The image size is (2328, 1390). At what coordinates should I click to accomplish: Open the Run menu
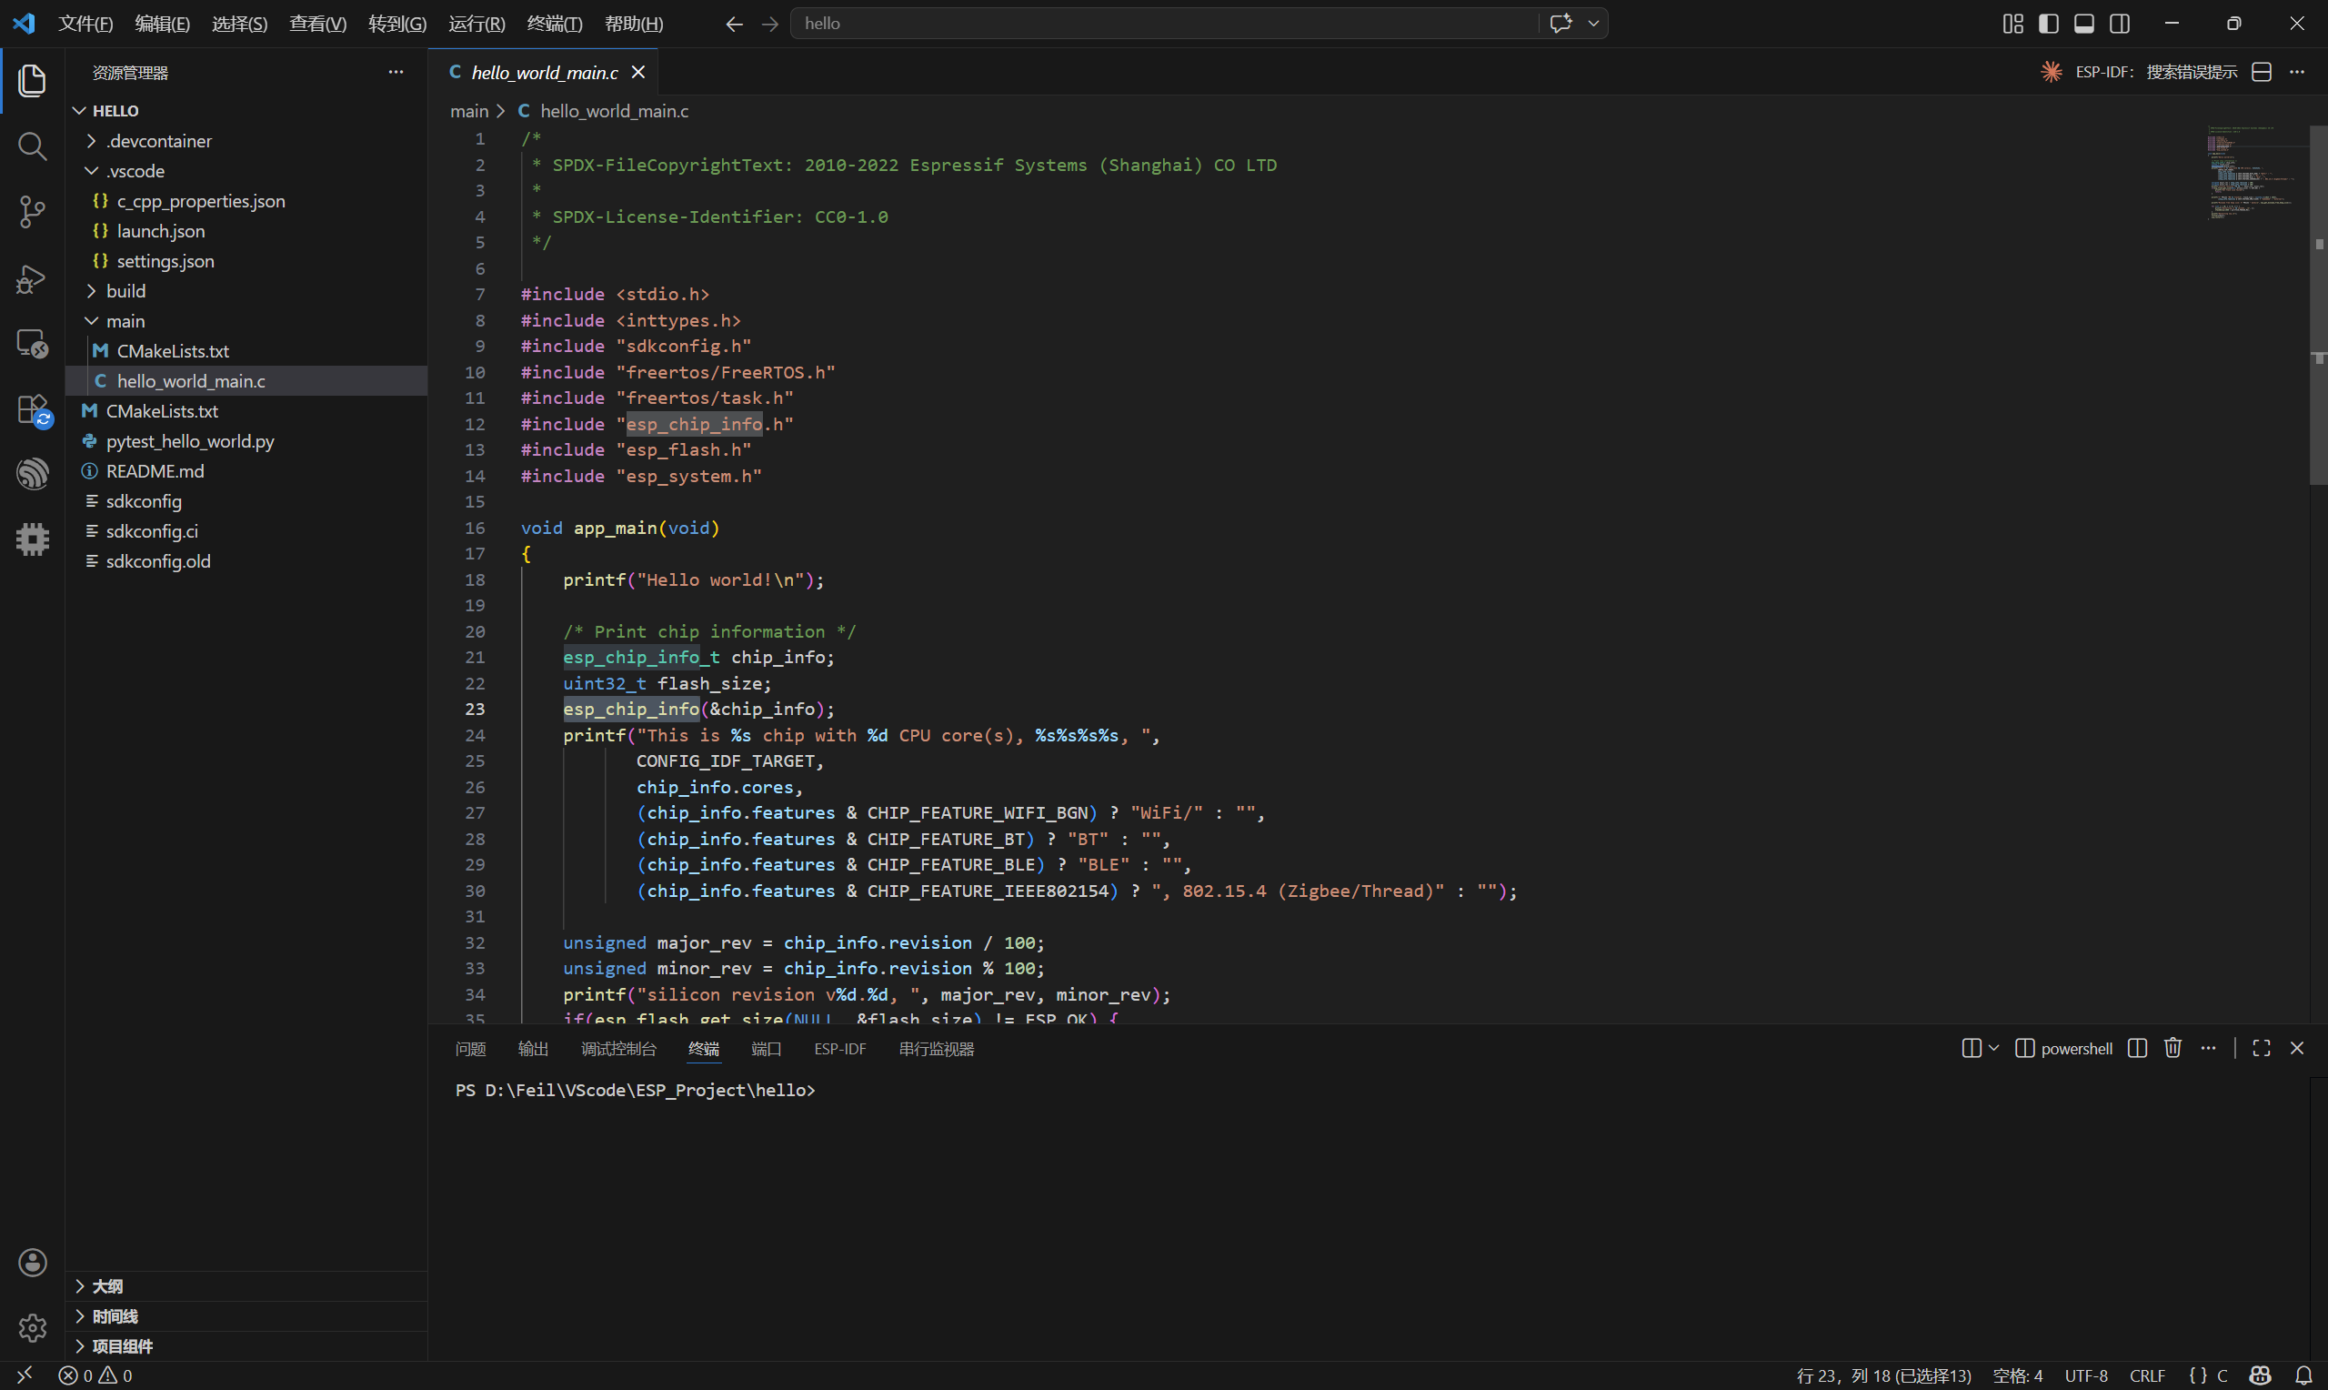(477, 24)
